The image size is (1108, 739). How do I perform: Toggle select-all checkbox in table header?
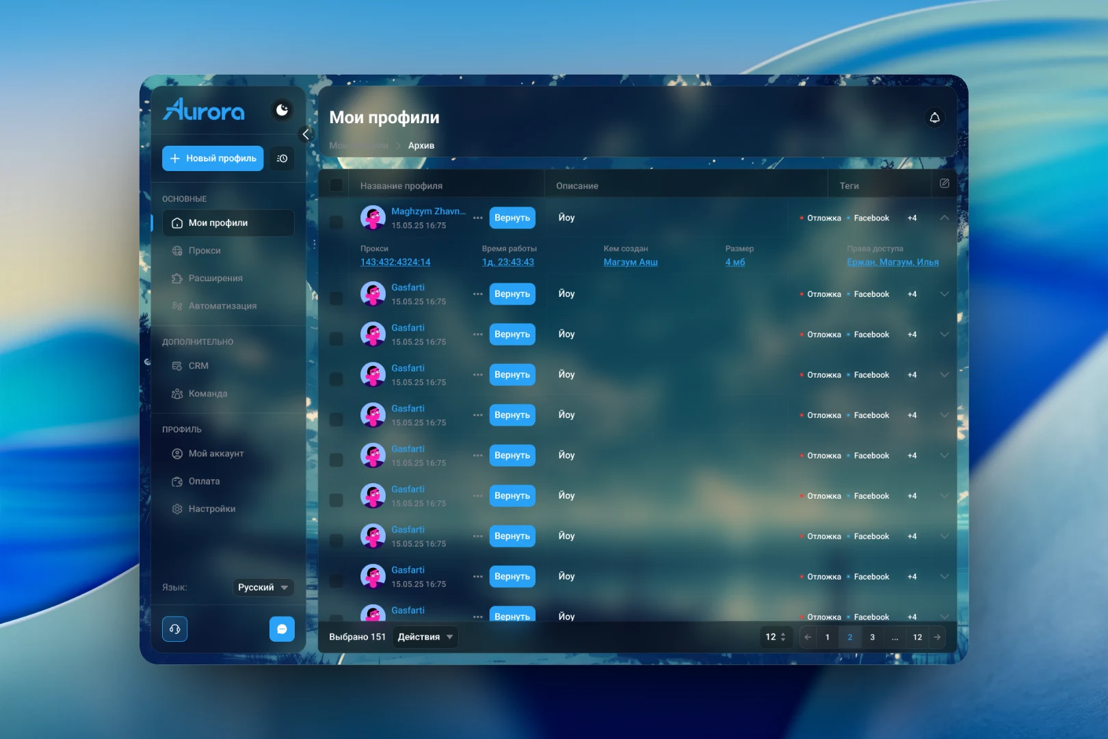336,185
